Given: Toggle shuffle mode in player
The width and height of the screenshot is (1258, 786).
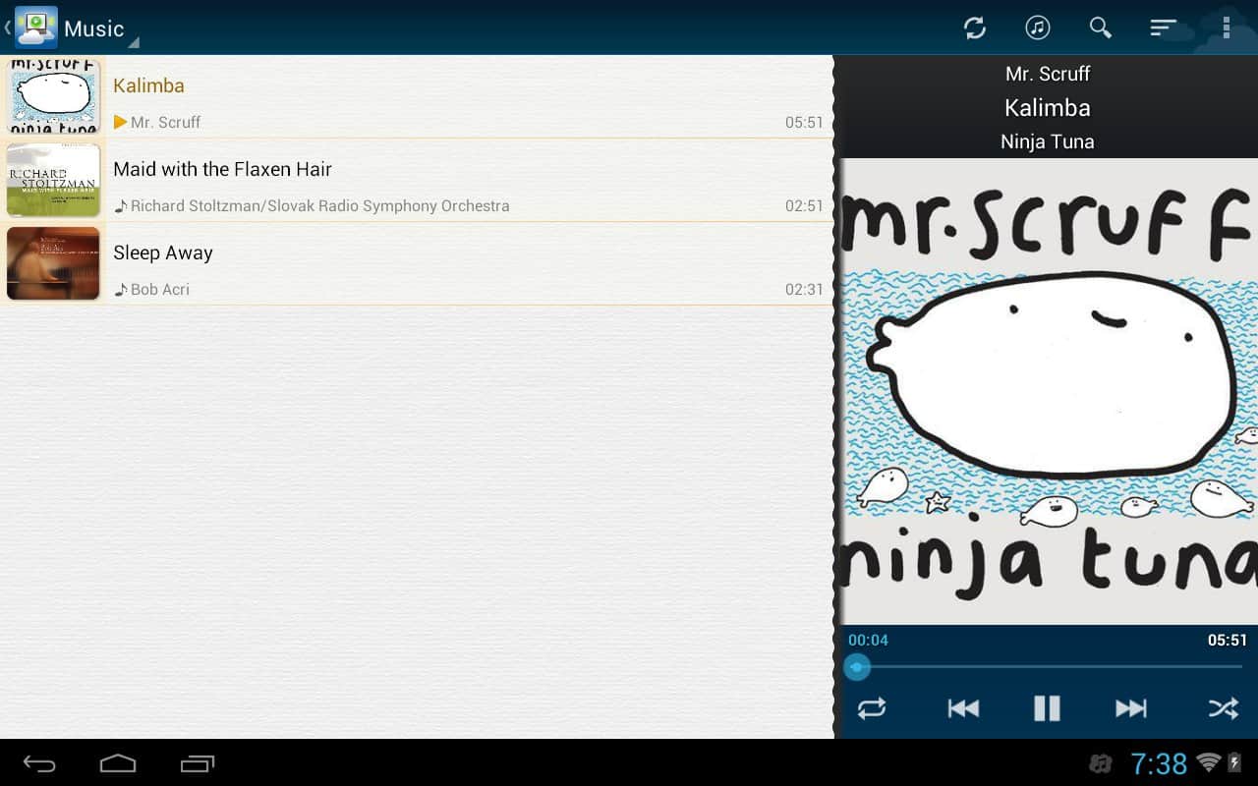Looking at the screenshot, I should 1223,708.
